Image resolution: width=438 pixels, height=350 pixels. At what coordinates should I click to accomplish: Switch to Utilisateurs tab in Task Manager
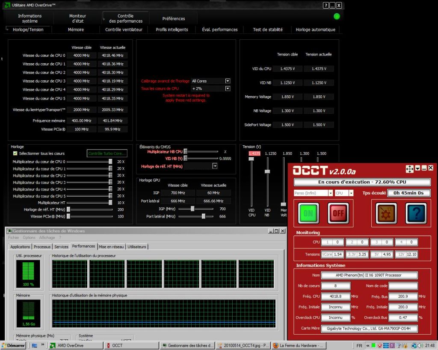click(136, 247)
